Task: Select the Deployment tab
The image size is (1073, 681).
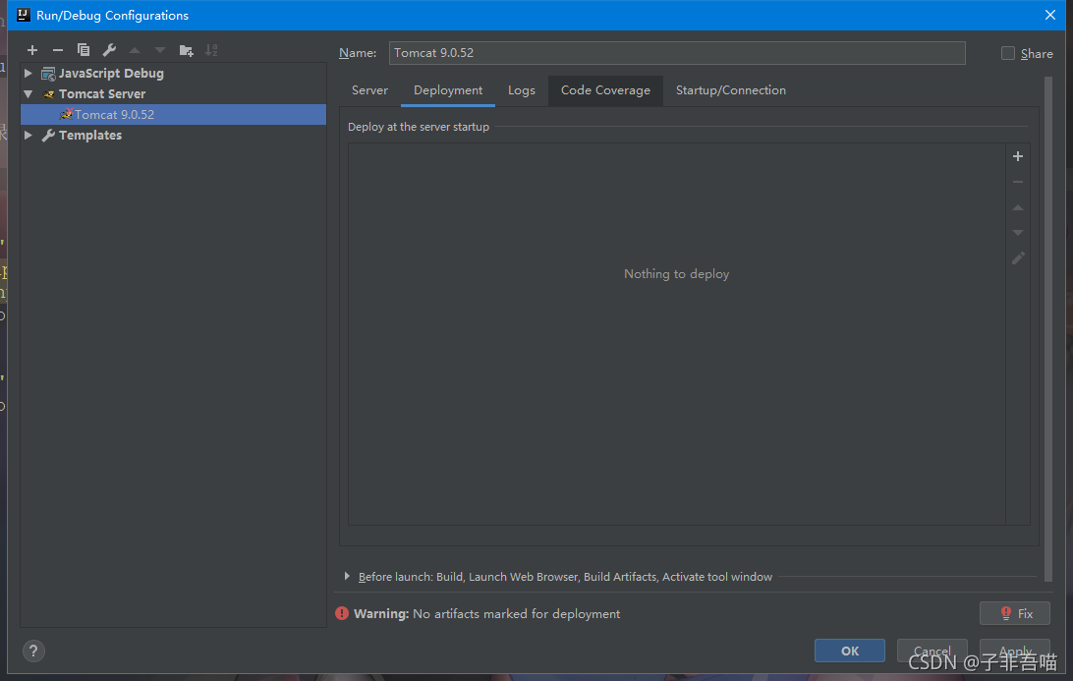Action: pos(447,90)
